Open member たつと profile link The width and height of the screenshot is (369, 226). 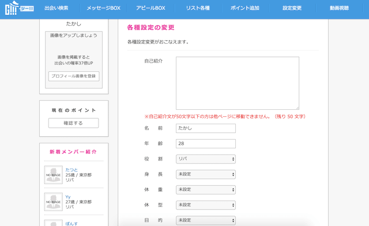(x=71, y=170)
